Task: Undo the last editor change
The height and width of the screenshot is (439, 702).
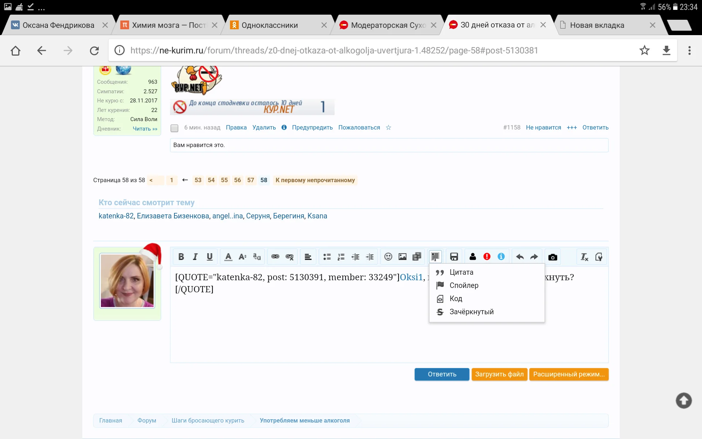Action: pos(520,256)
